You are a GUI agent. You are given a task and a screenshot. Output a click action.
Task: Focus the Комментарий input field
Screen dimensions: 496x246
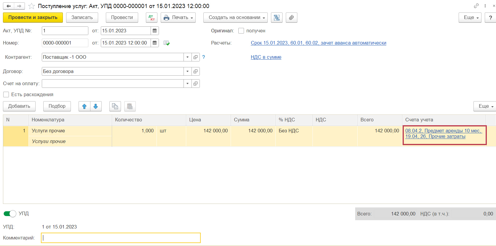tap(121, 238)
